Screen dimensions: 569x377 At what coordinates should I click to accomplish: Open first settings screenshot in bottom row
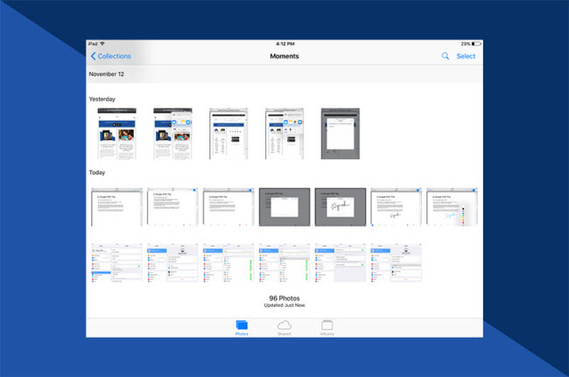pos(116,262)
